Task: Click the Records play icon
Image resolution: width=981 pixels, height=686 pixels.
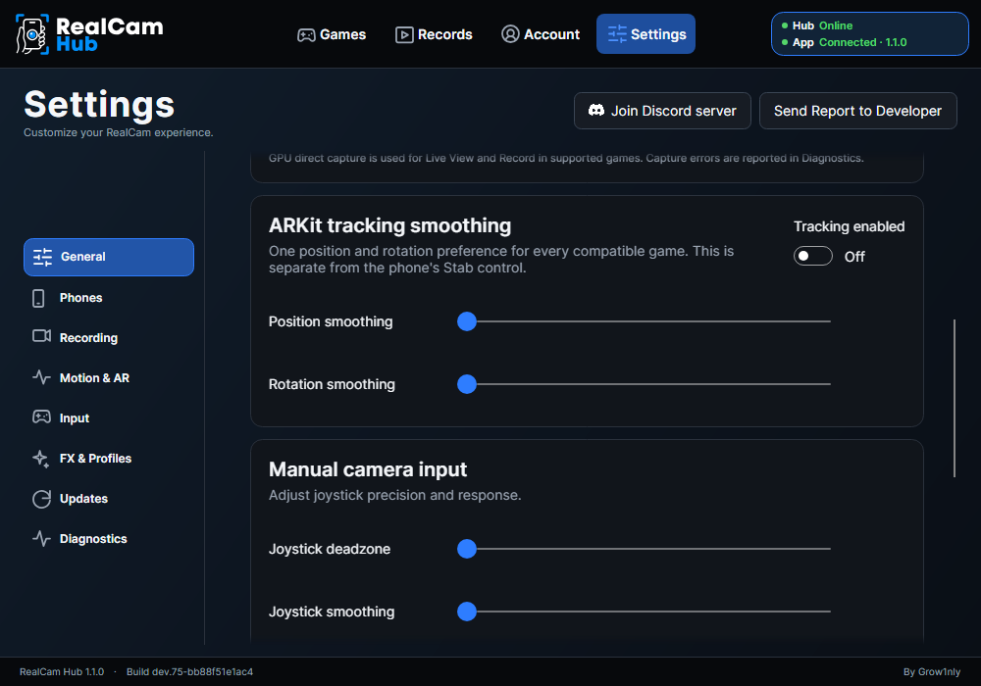Action: click(404, 35)
